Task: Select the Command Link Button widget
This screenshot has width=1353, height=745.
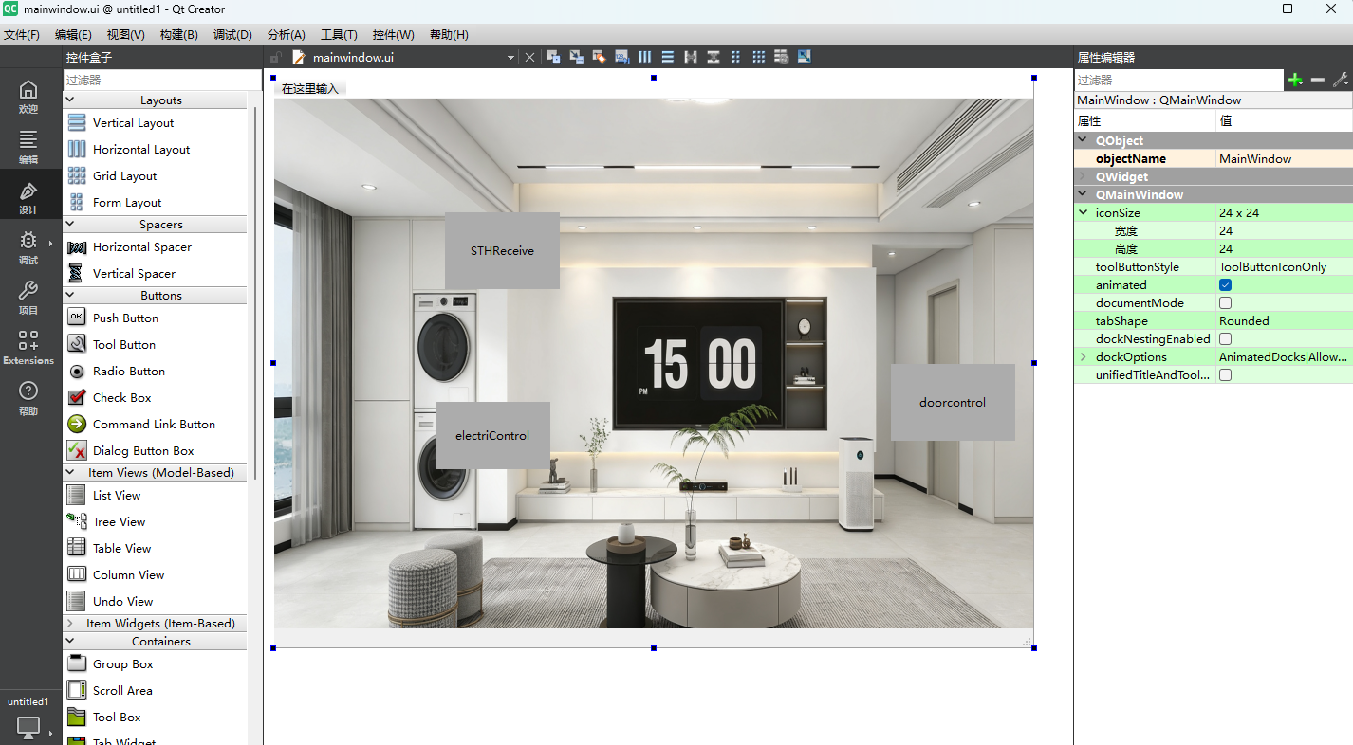Action: (x=155, y=424)
